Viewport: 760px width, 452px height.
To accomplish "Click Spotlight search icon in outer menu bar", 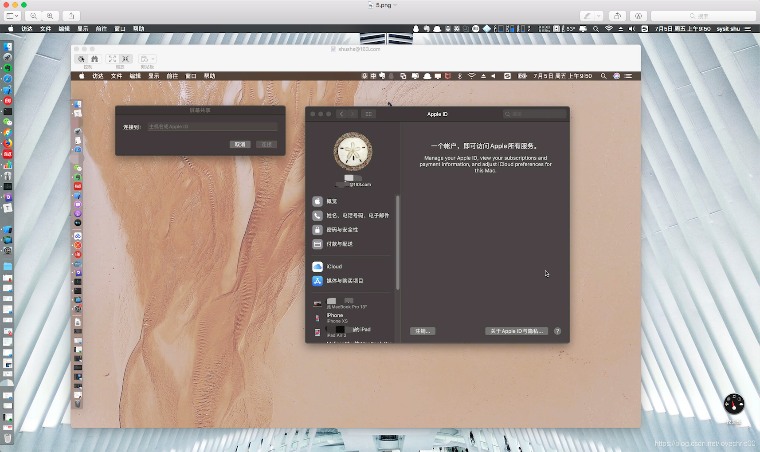I will (596, 29).
